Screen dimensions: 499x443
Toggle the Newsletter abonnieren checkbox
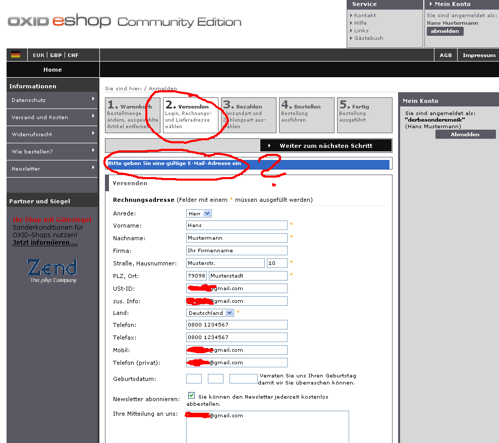(x=191, y=396)
